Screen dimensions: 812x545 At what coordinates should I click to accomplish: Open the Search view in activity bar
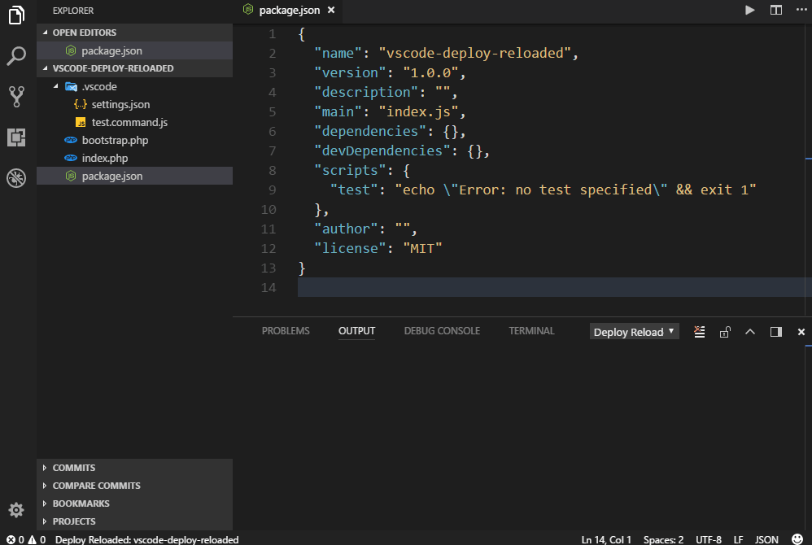pos(16,56)
